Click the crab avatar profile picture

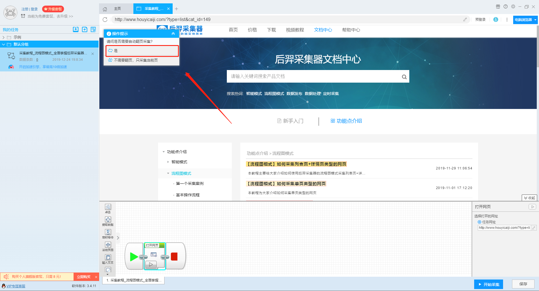[10, 13]
